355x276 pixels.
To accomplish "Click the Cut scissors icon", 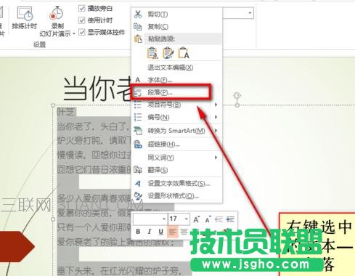I will tap(138, 14).
